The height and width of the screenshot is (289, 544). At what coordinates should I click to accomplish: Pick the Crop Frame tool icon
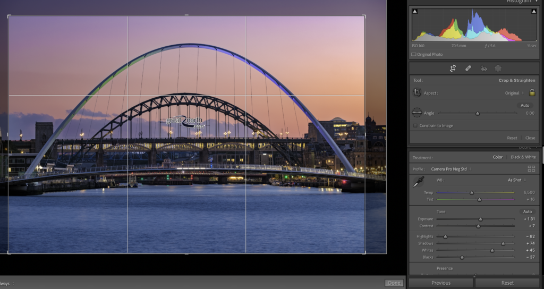[417, 92]
